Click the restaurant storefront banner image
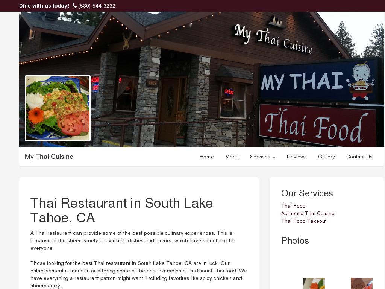This screenshot has width=385, height=289. 202,79
